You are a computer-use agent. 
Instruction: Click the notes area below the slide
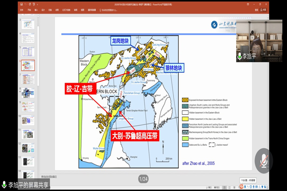(132, 175)
